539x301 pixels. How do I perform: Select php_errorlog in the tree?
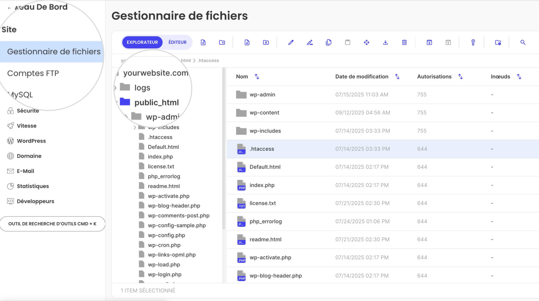coord(164,176)
